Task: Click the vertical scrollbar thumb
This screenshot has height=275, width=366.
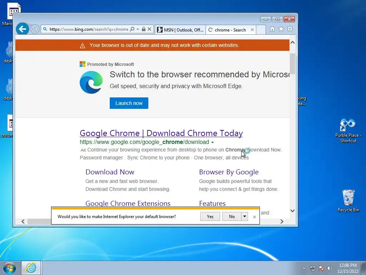Action: (292, 64)
